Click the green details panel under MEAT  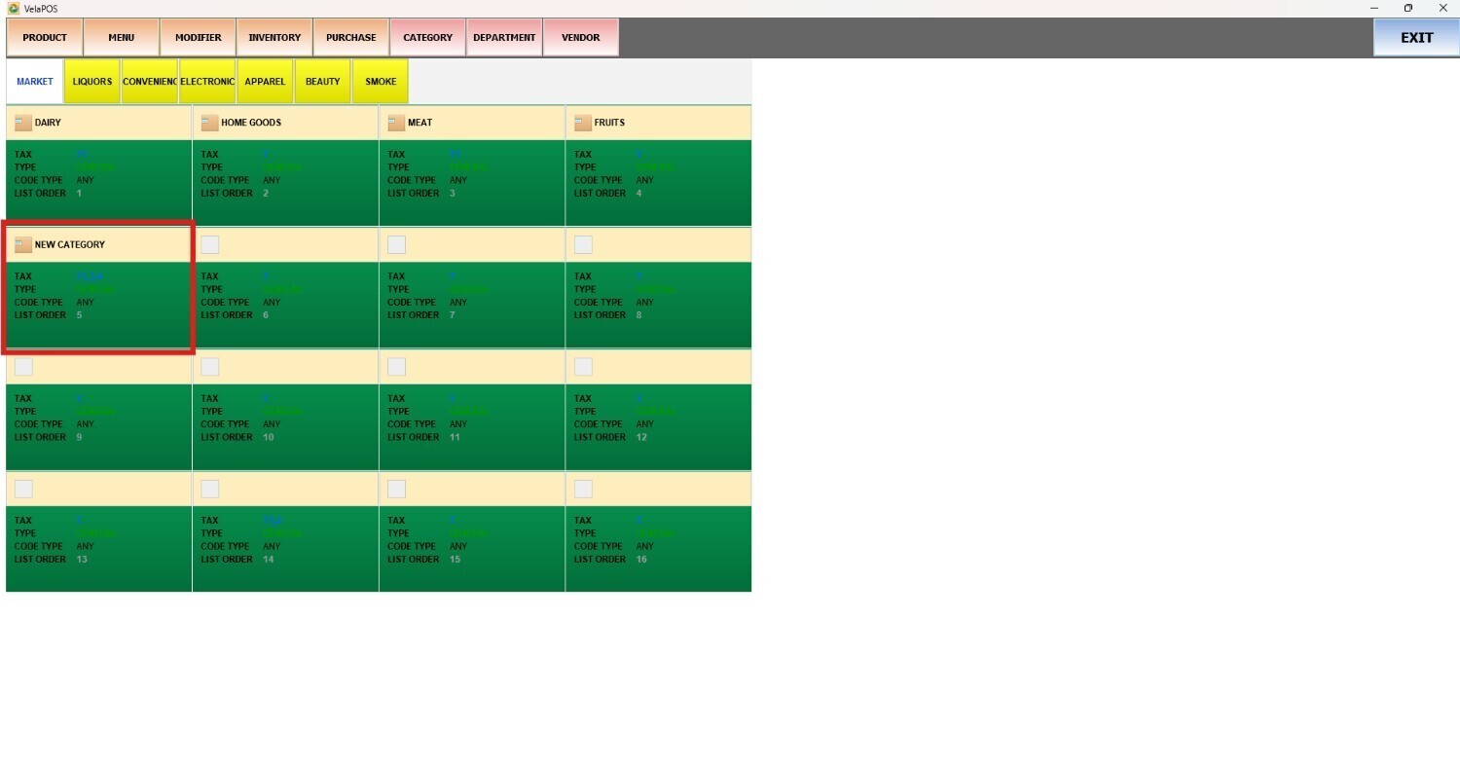[x=471, y=183]
